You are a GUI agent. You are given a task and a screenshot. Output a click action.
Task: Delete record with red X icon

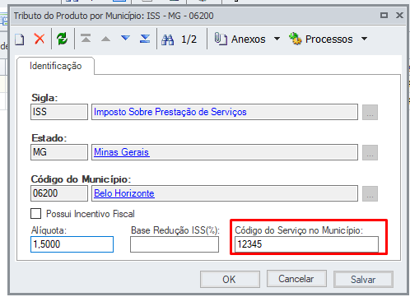40,39
